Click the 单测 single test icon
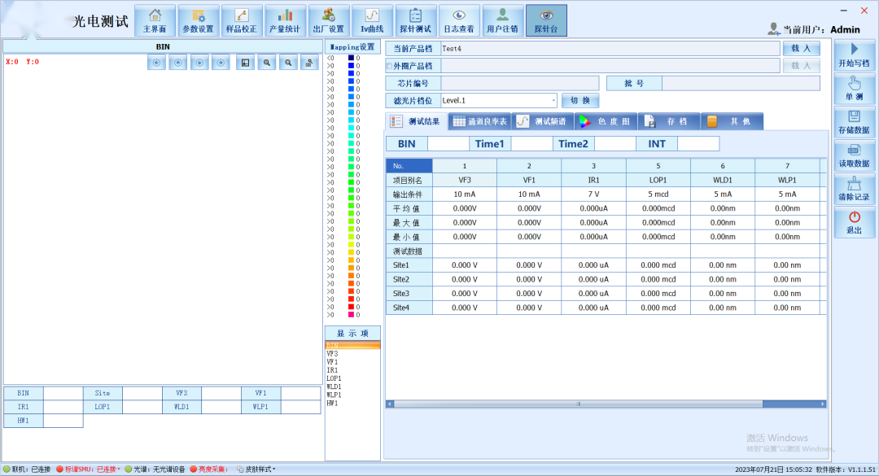Image resolution: width=879 pixels, height=476 pixels. [x=854, y=89]
